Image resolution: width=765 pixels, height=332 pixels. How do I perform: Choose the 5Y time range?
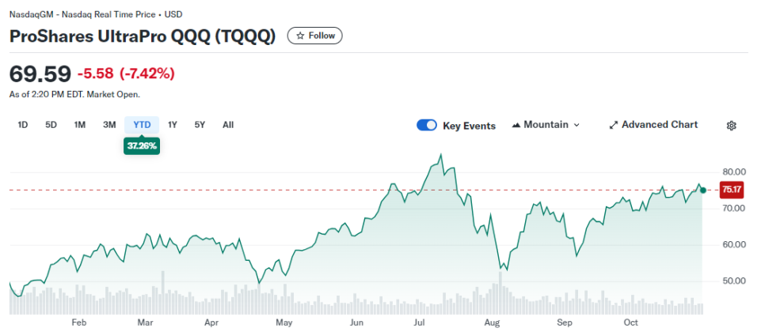(x=200, y=125)
